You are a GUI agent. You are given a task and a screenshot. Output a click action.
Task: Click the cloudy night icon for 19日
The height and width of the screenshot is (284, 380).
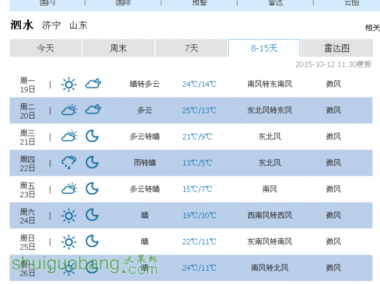[93, 84]
